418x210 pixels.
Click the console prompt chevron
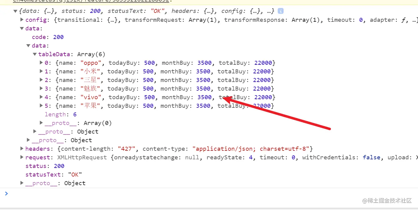(x=6, y=193)
